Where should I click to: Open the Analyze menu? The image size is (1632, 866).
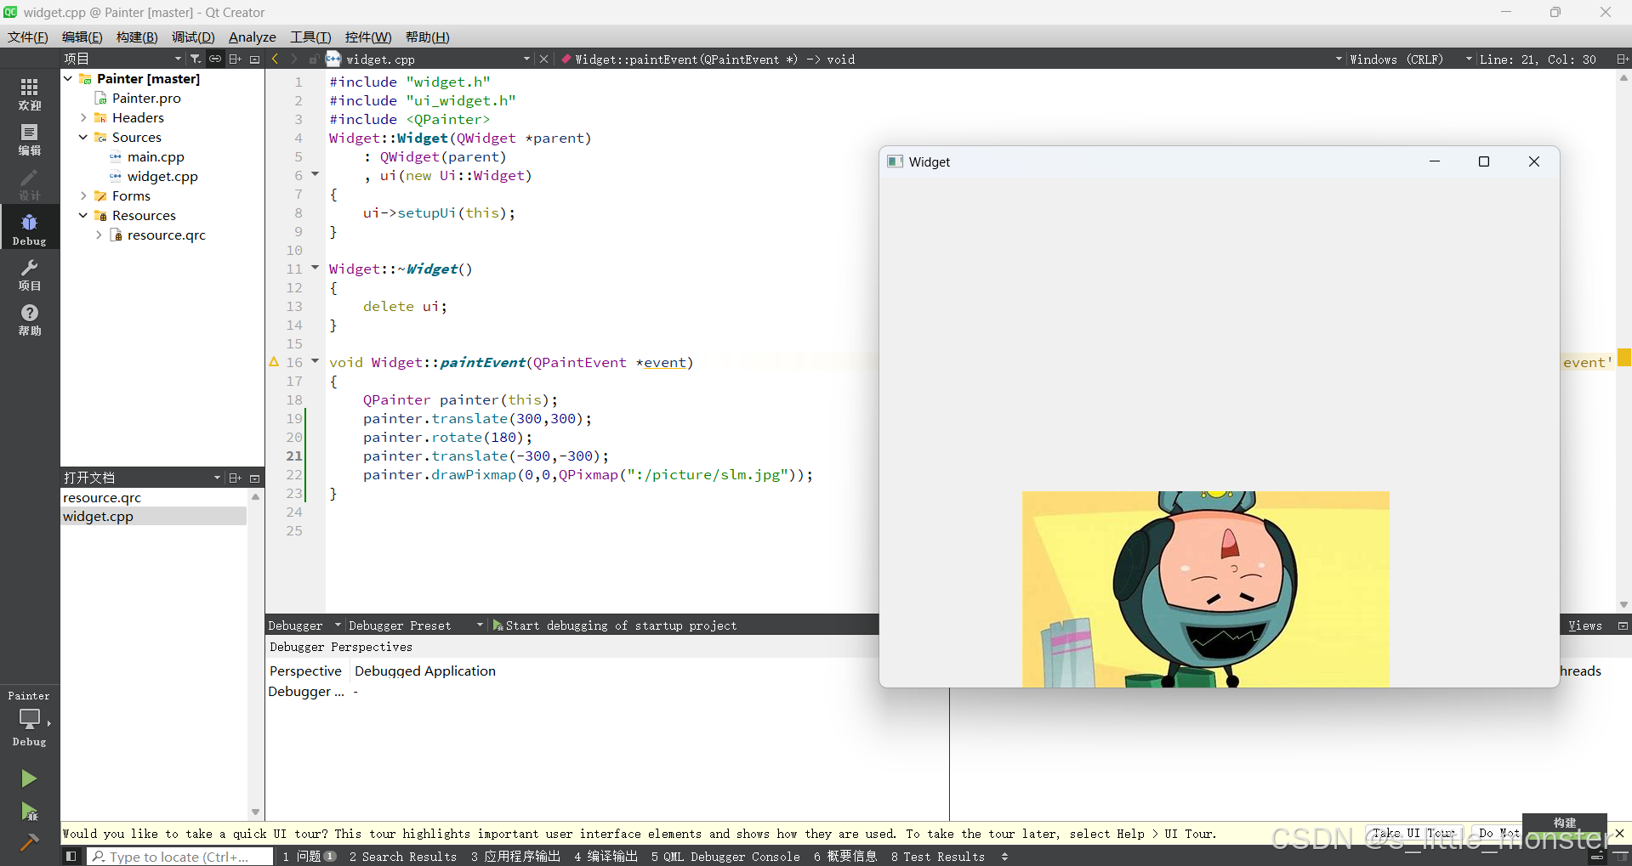pyautogui.click(x=253, y=37)
